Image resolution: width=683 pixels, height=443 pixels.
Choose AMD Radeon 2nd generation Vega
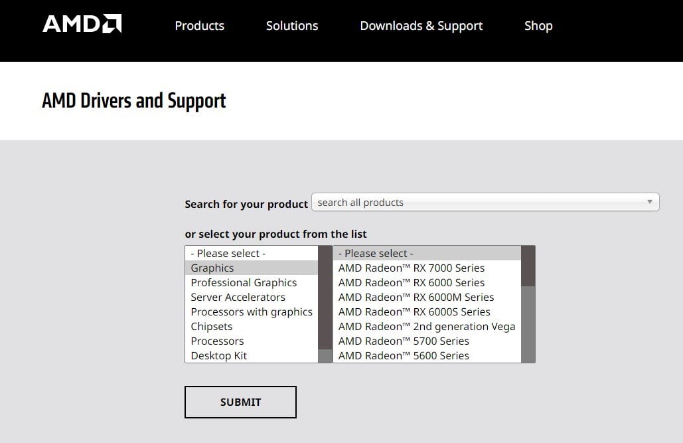tap(427, 326)
